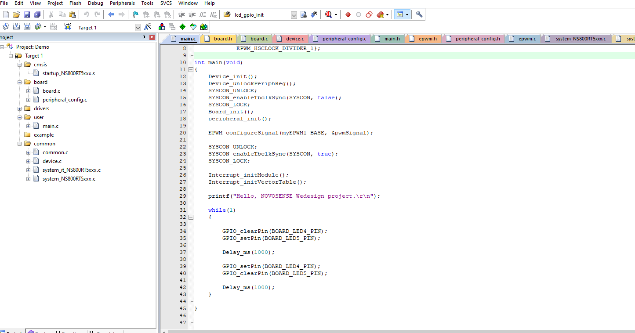Select device.c file in common folder
Viewport: 635px width, 333px height.
[x=52, y=161]
